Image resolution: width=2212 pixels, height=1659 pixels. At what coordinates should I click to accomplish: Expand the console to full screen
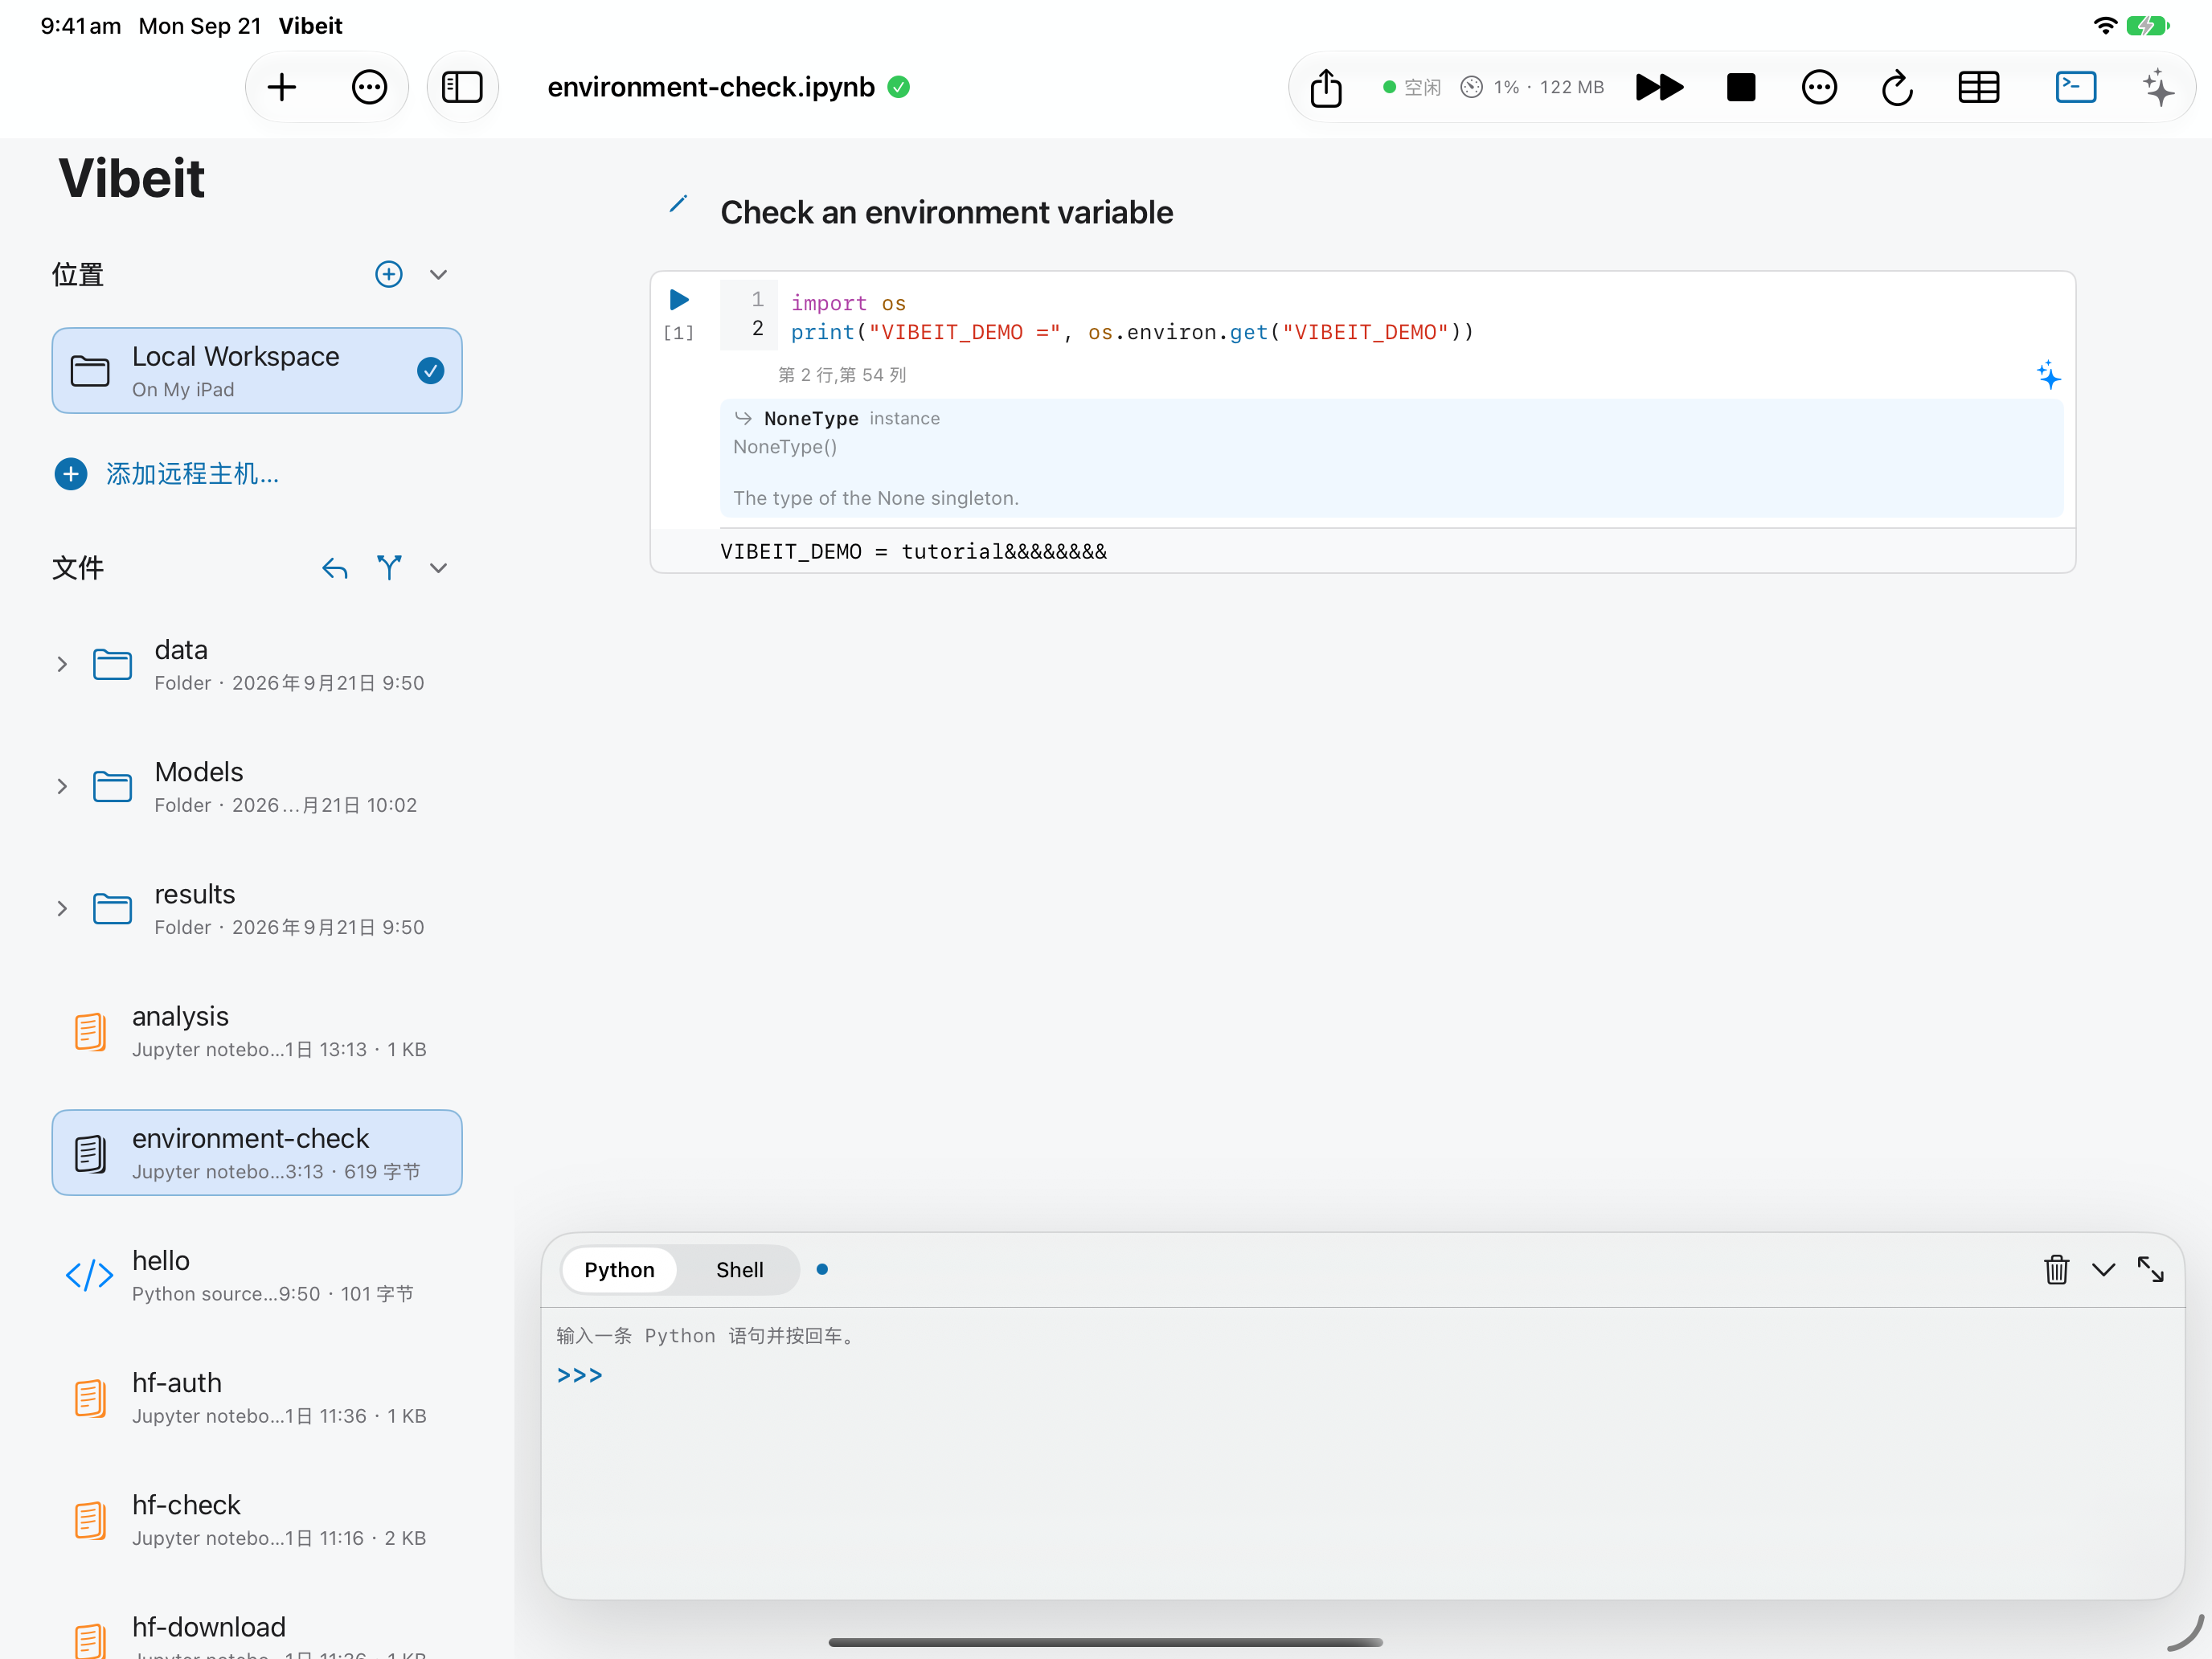click(x=2150, y=1269)
